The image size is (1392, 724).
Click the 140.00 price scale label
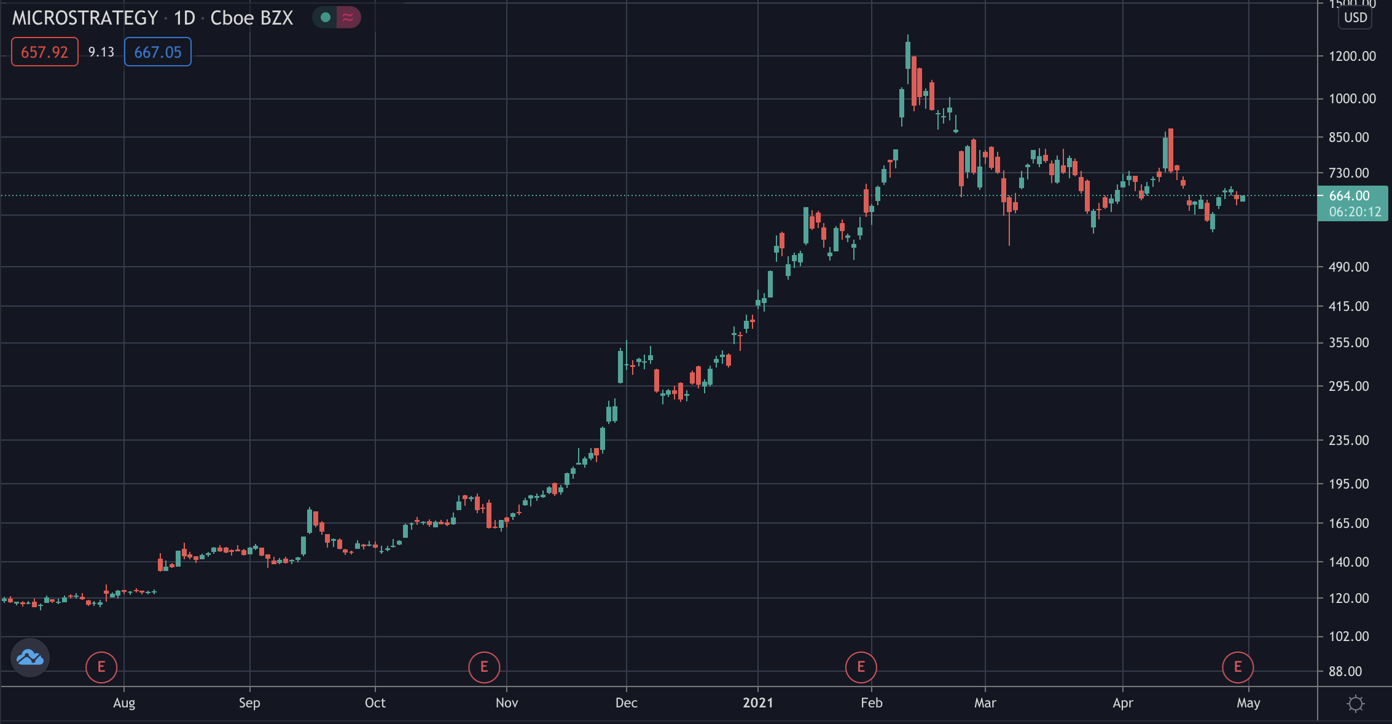(1349, 562)
